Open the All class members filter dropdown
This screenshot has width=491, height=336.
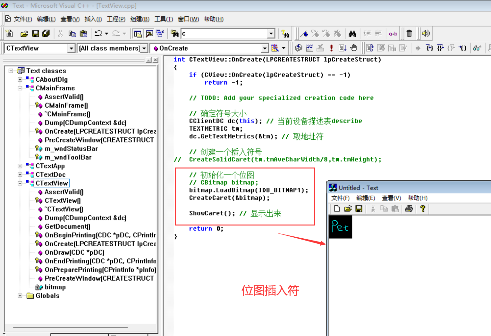coord(144,48)
